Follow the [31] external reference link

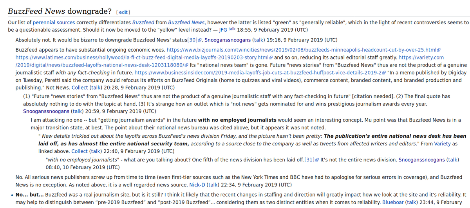pos(311,160)
